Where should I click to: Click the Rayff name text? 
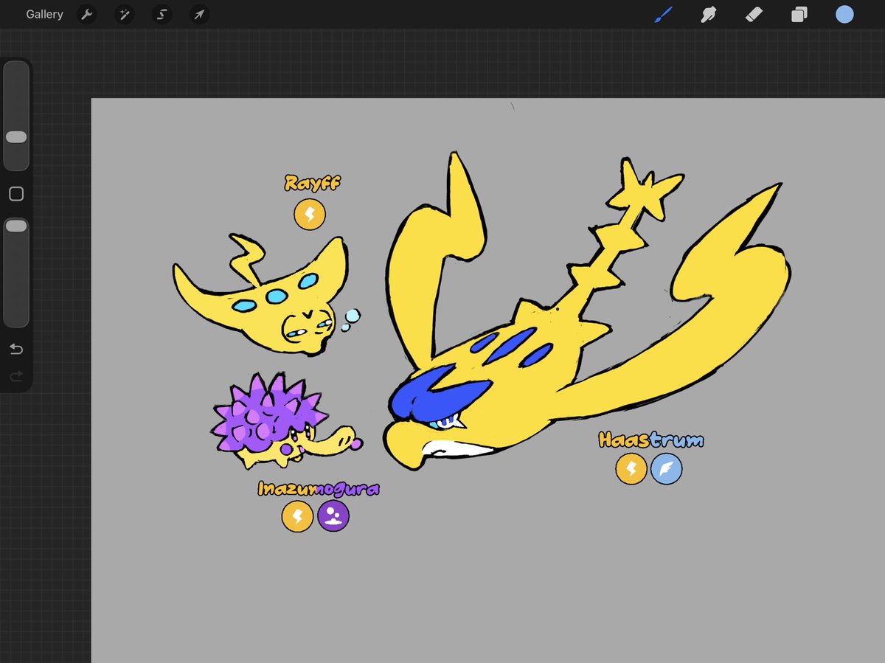[x=313, y=183]
